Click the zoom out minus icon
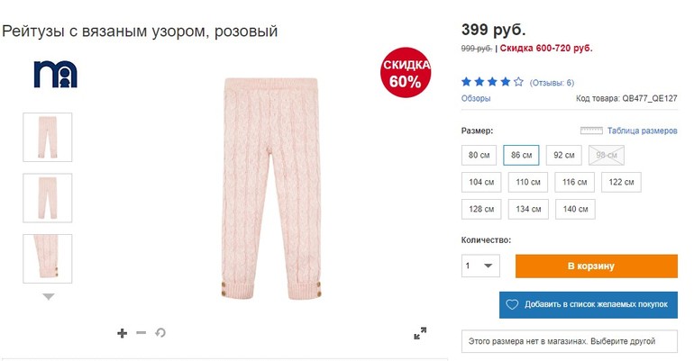 tap(142, 333)
